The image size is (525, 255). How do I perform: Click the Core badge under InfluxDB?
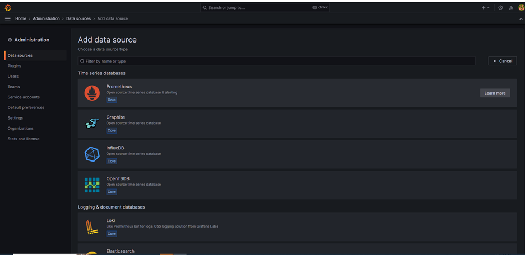tap(112, 161)
